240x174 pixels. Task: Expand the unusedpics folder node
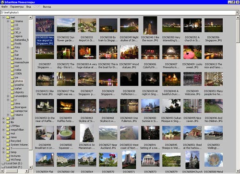pos(8,96)
